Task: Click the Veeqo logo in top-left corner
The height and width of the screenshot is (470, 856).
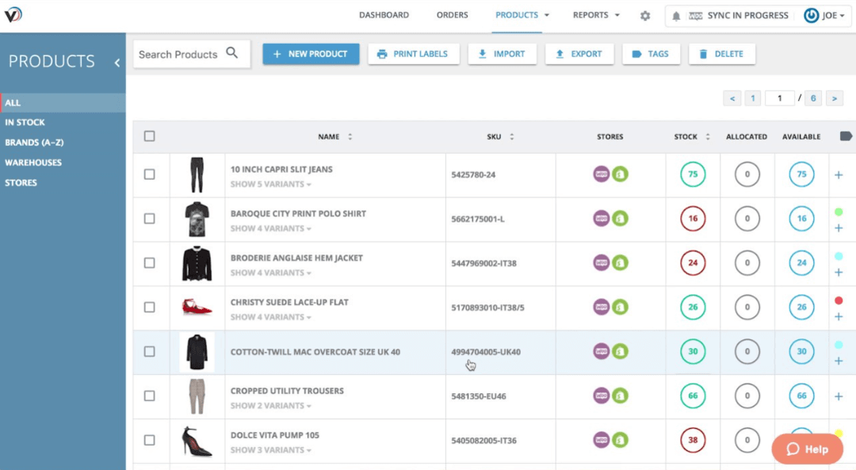Action: click(13, 13)
